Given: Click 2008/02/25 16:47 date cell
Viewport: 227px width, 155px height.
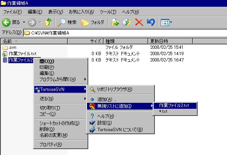Looking at the screenshot, I should 167,60.
